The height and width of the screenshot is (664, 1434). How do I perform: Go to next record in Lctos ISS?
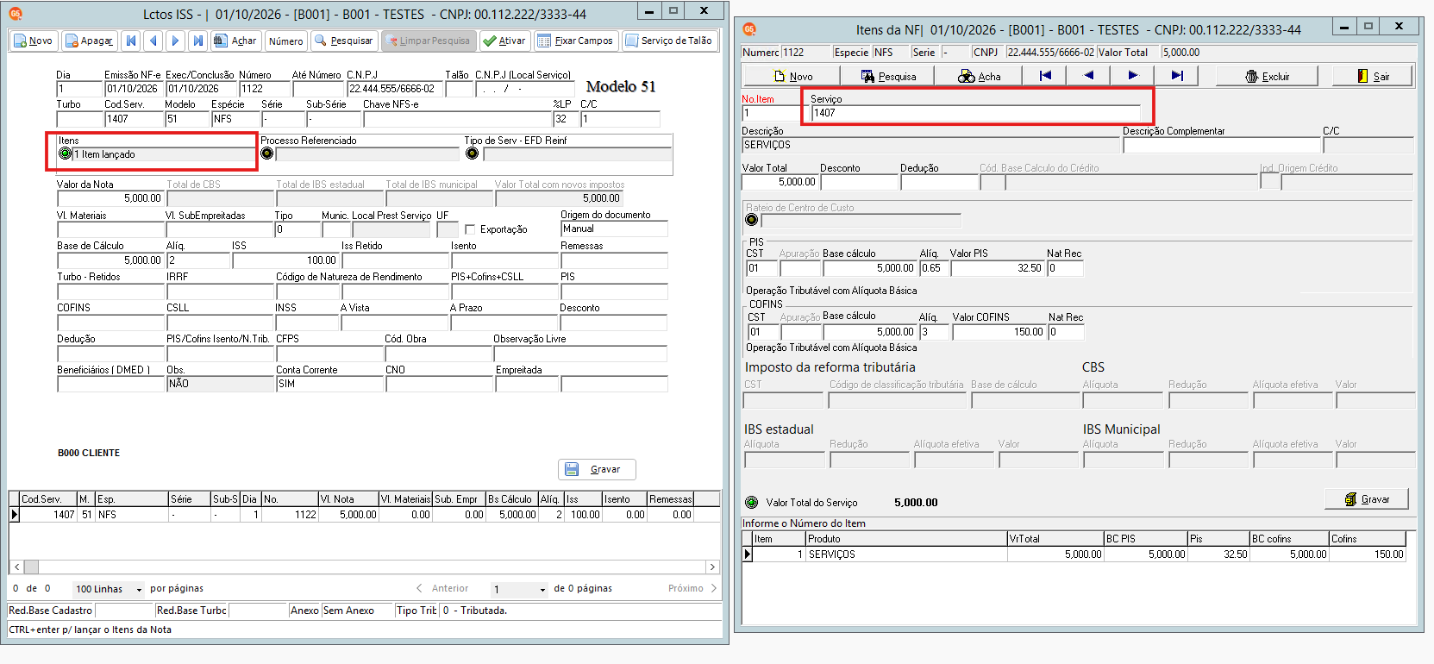176,41
